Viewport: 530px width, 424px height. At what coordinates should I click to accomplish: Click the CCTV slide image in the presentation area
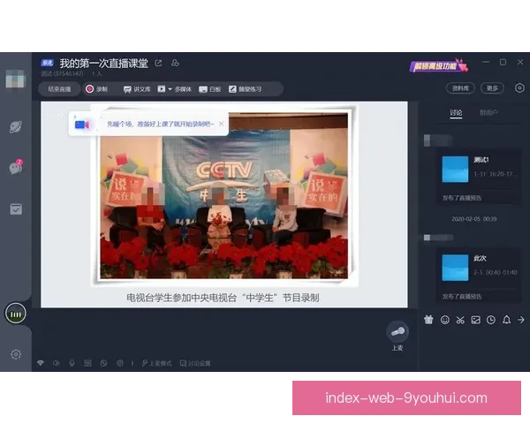coord(223,195)
